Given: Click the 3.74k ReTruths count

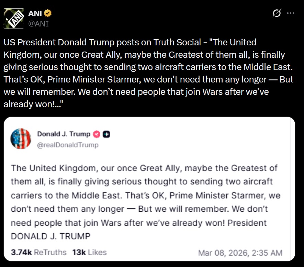Looking at the screenshot, I should 21,253.
